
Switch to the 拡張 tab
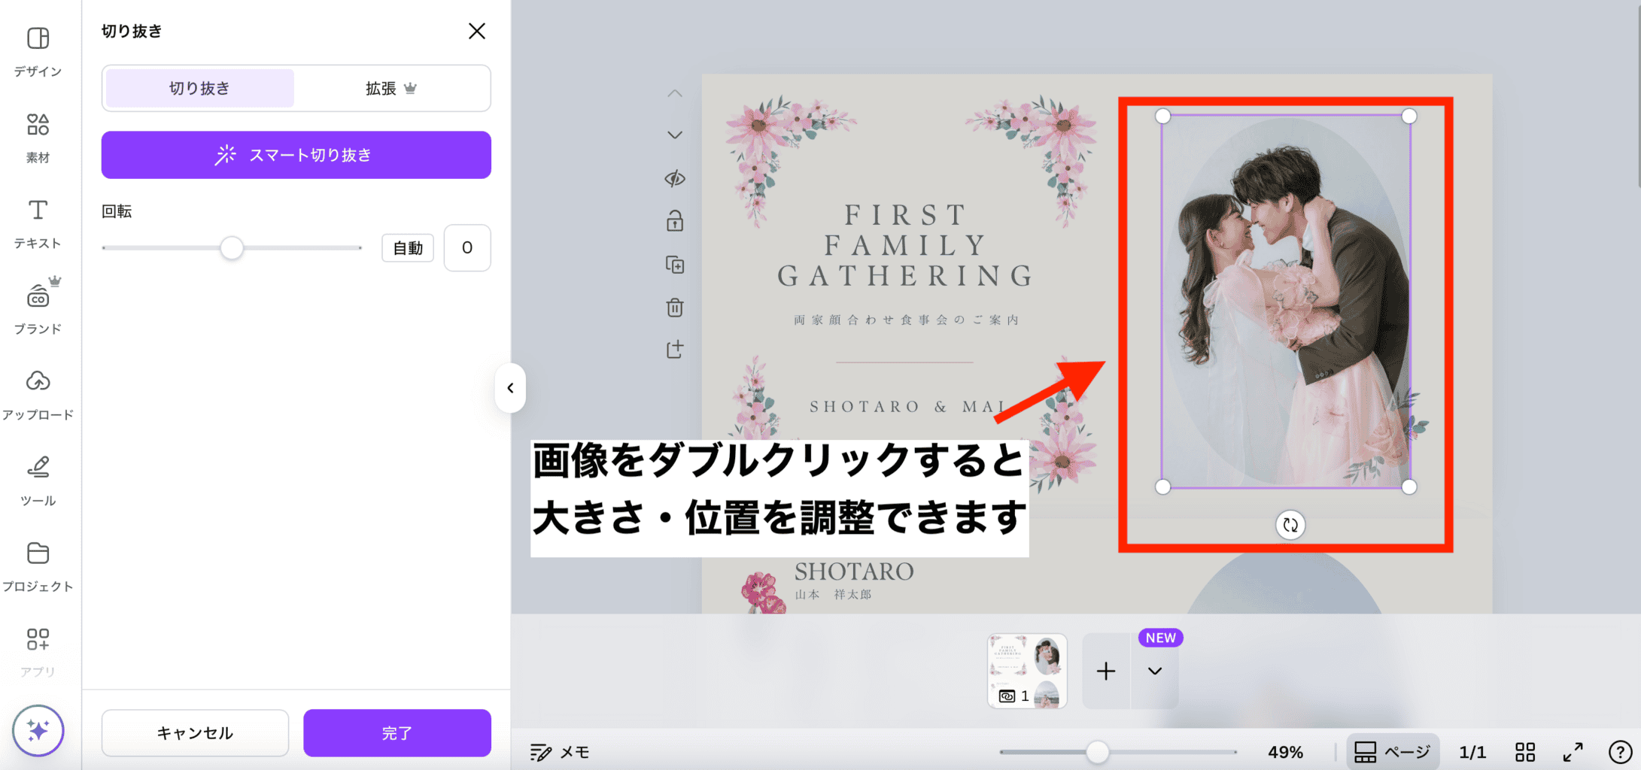[x=390, y=88]
